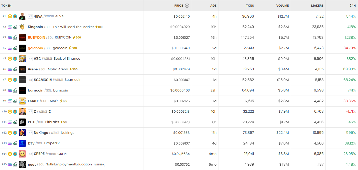Toggle the dollar-sign currency icon beside PRICE

[188, 5]
